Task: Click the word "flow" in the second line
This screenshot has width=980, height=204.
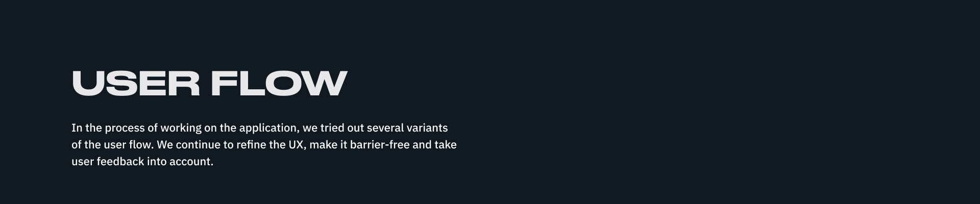Action: click(141, 145)
